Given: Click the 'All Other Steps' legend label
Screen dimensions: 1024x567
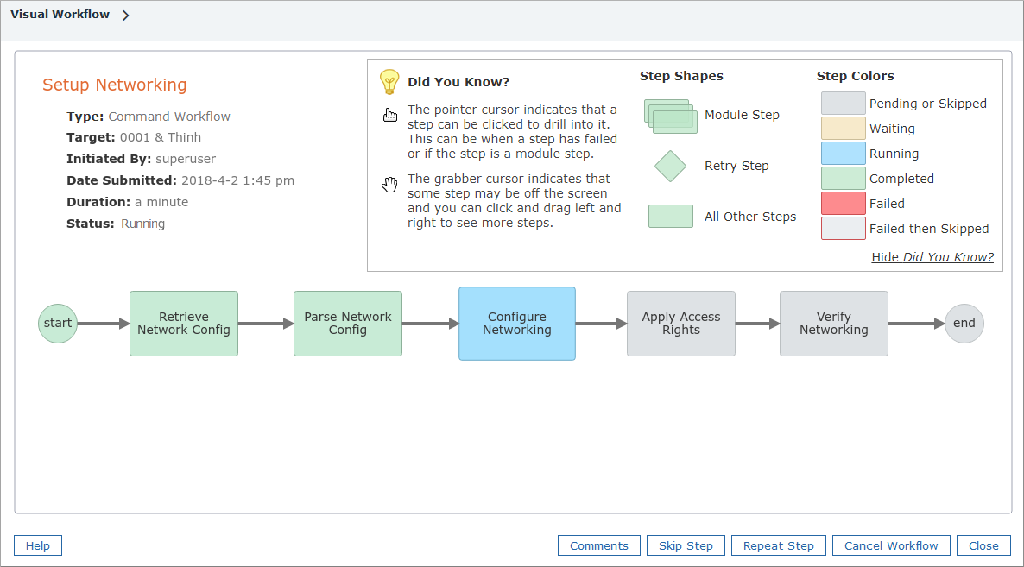Looking at the screenshot, I should (750, 217).
